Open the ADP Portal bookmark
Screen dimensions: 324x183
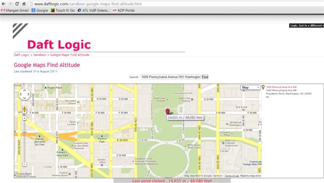[124, 10]
